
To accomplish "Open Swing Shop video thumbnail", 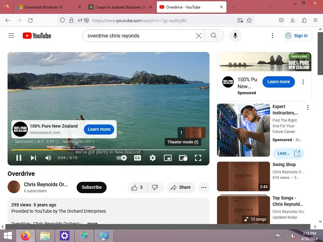I will (243, 176).
